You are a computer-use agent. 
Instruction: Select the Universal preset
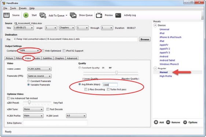[164, 29]
